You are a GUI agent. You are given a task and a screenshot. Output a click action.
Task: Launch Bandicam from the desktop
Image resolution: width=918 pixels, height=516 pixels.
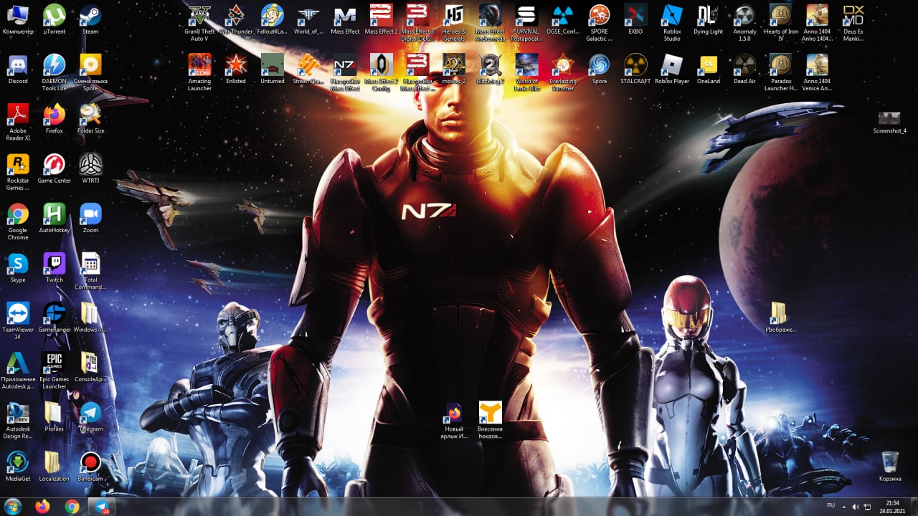point(90,467)
